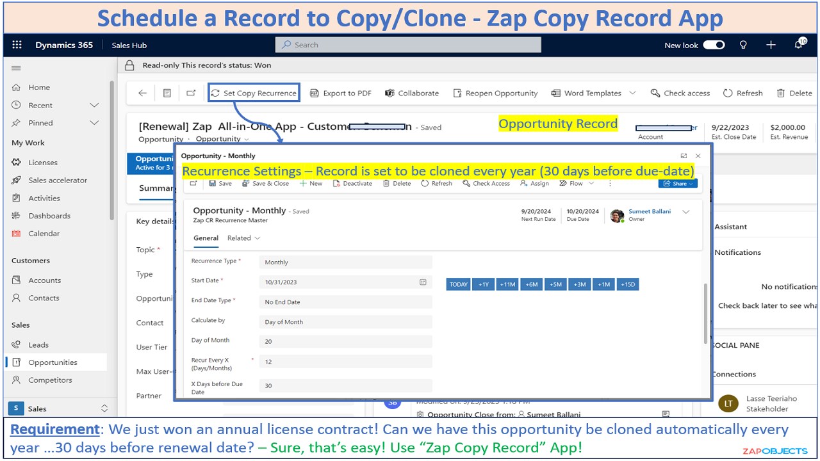Expand the Recent chevron
This screenshot has height=461, width=820.
point(94,105)
